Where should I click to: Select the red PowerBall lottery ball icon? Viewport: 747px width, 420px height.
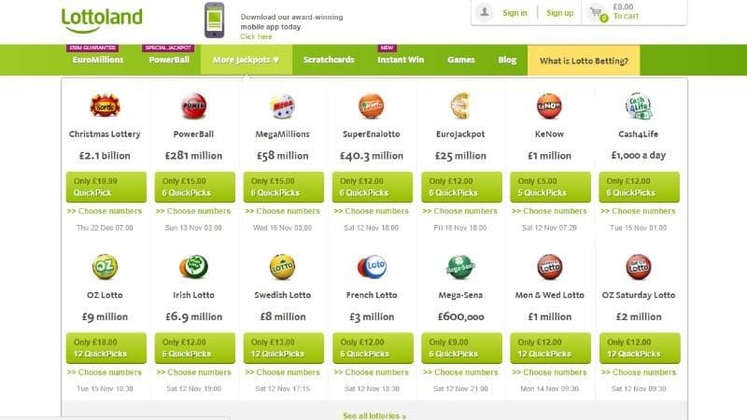tap(194, 105)
